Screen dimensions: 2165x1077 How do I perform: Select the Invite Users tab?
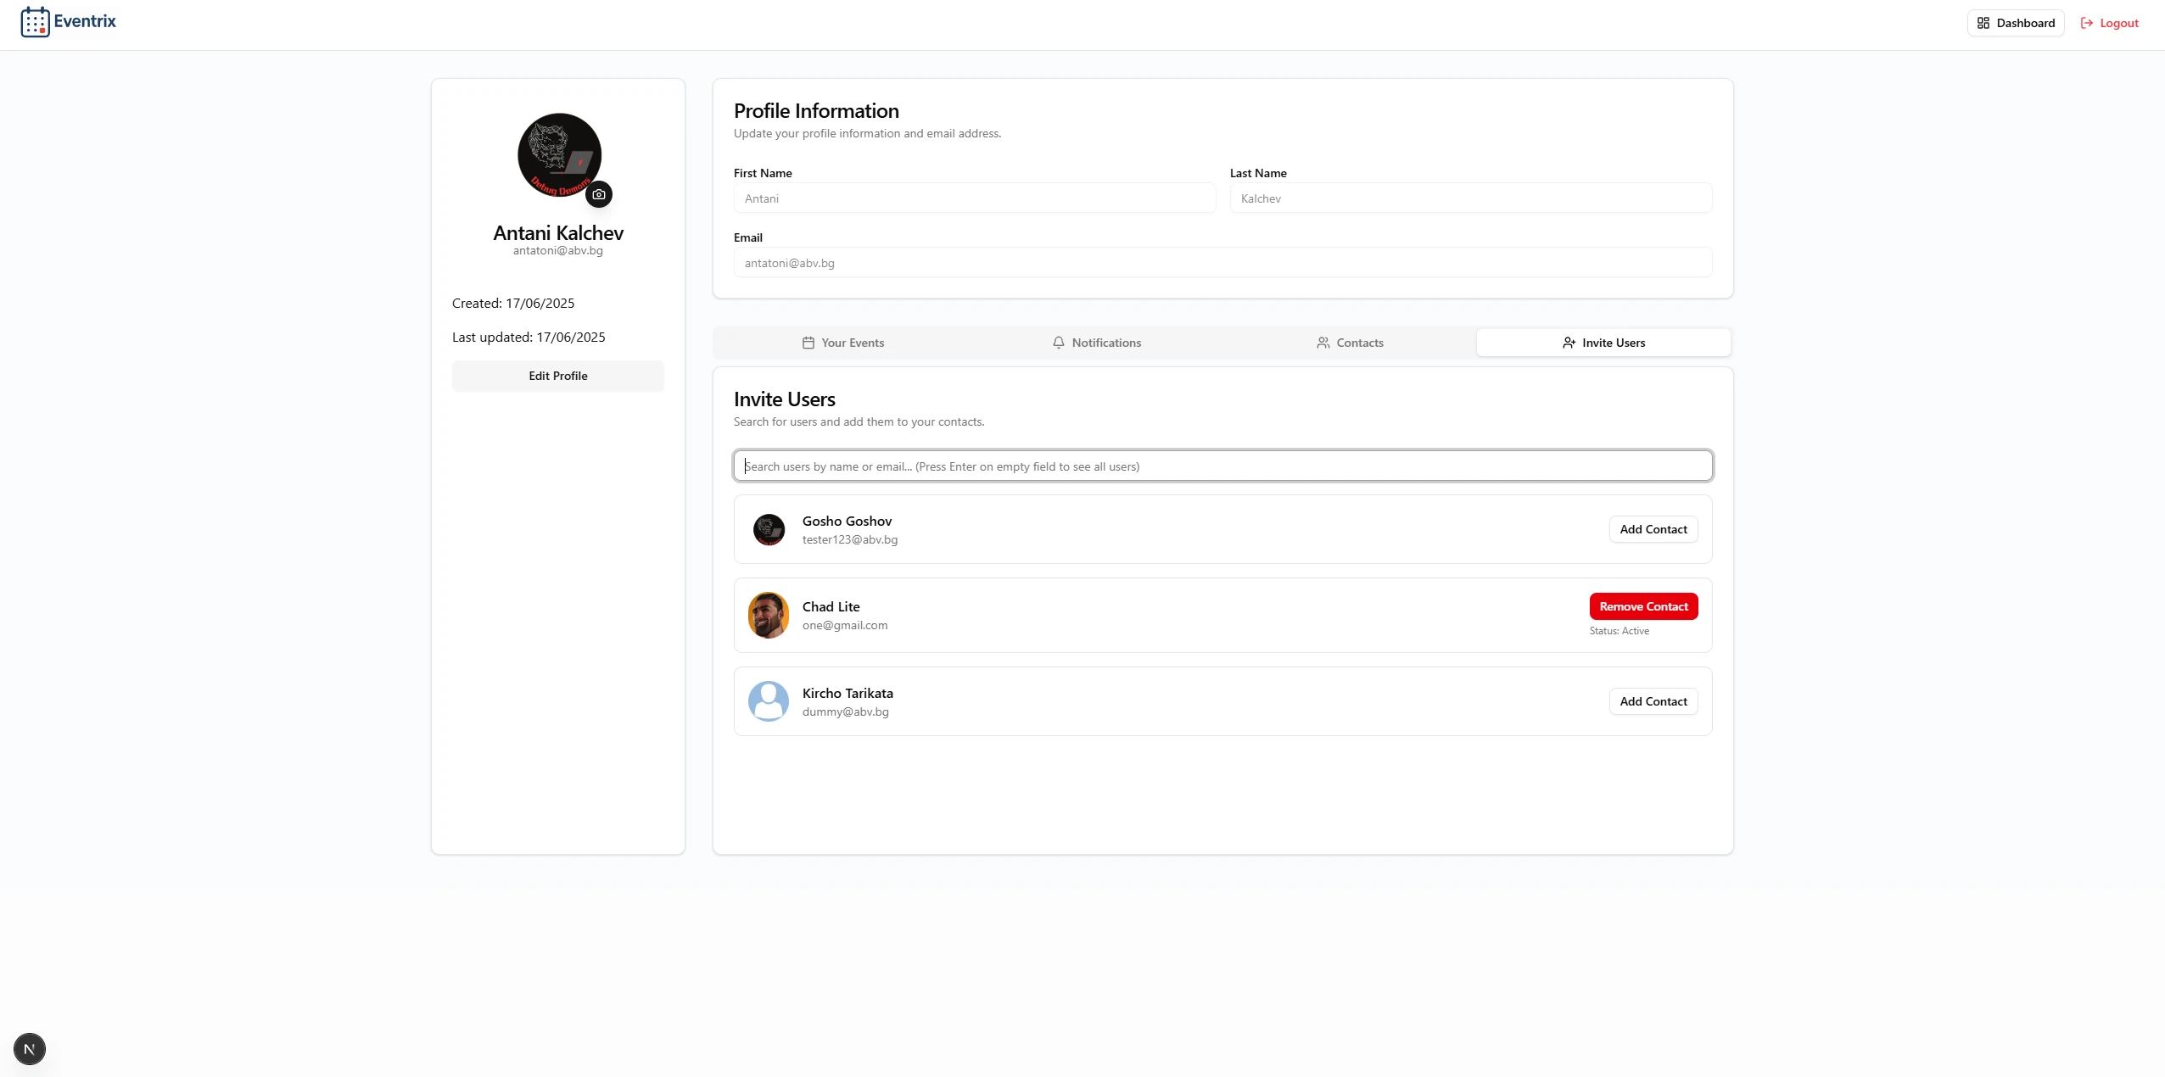[1603, 343]
